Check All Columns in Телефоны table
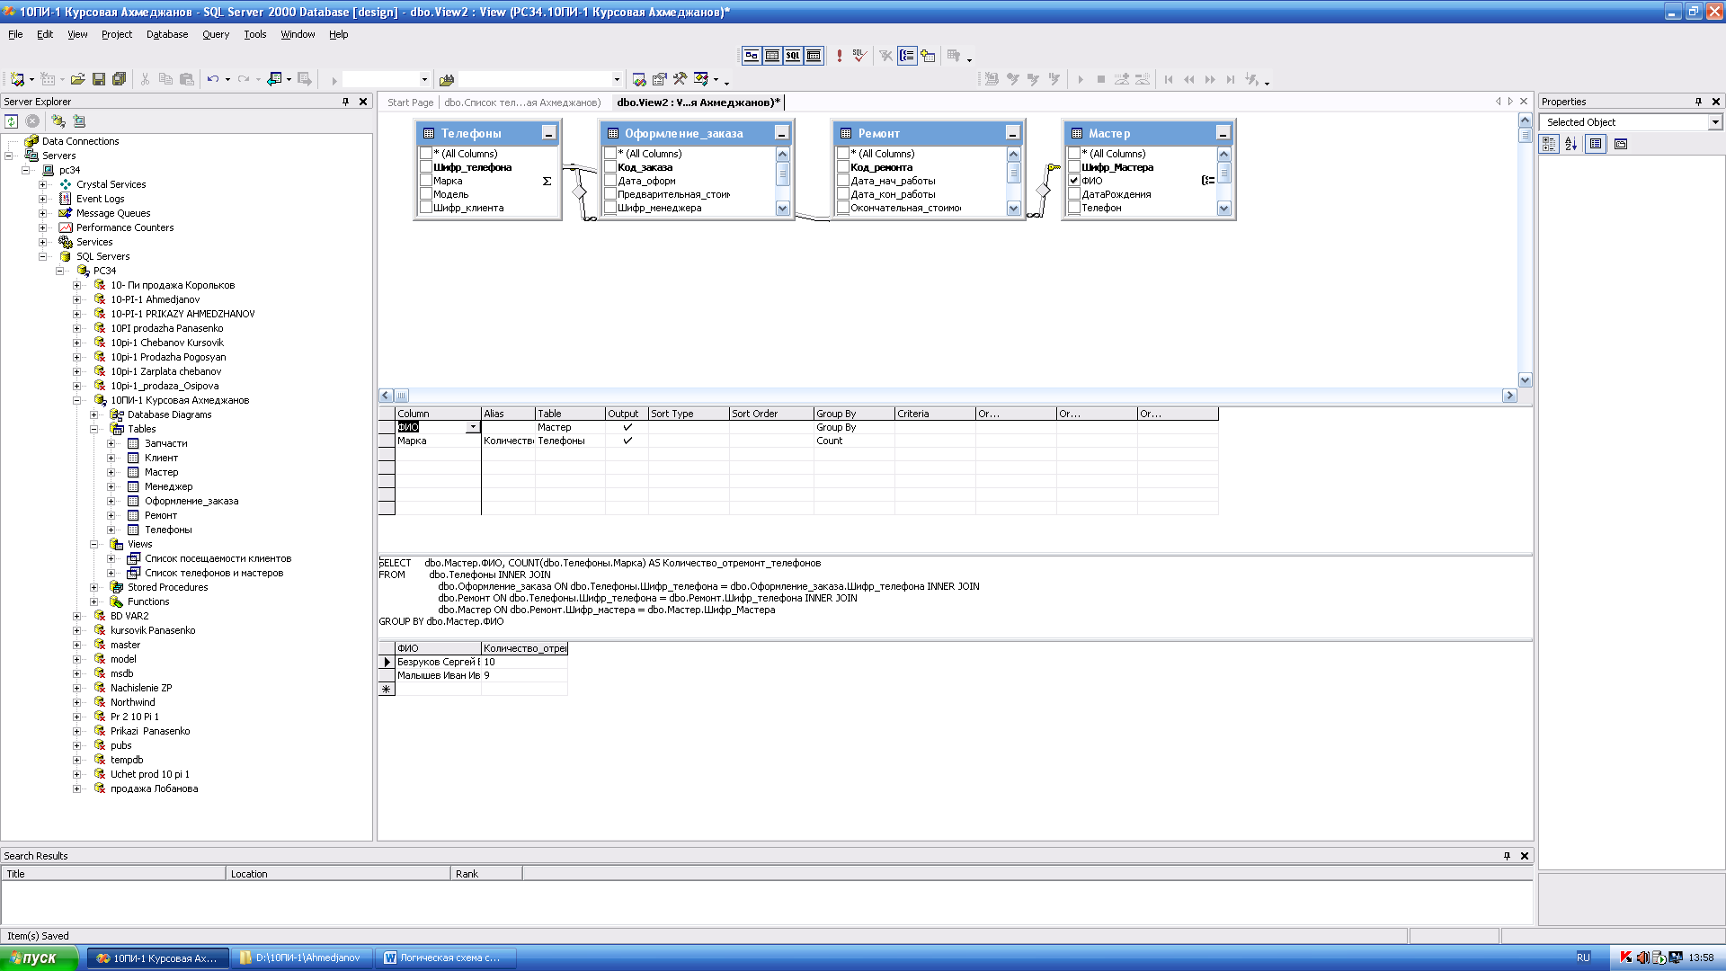The image size is (1726, 971). pyautogui.click(x=427, y=154)
